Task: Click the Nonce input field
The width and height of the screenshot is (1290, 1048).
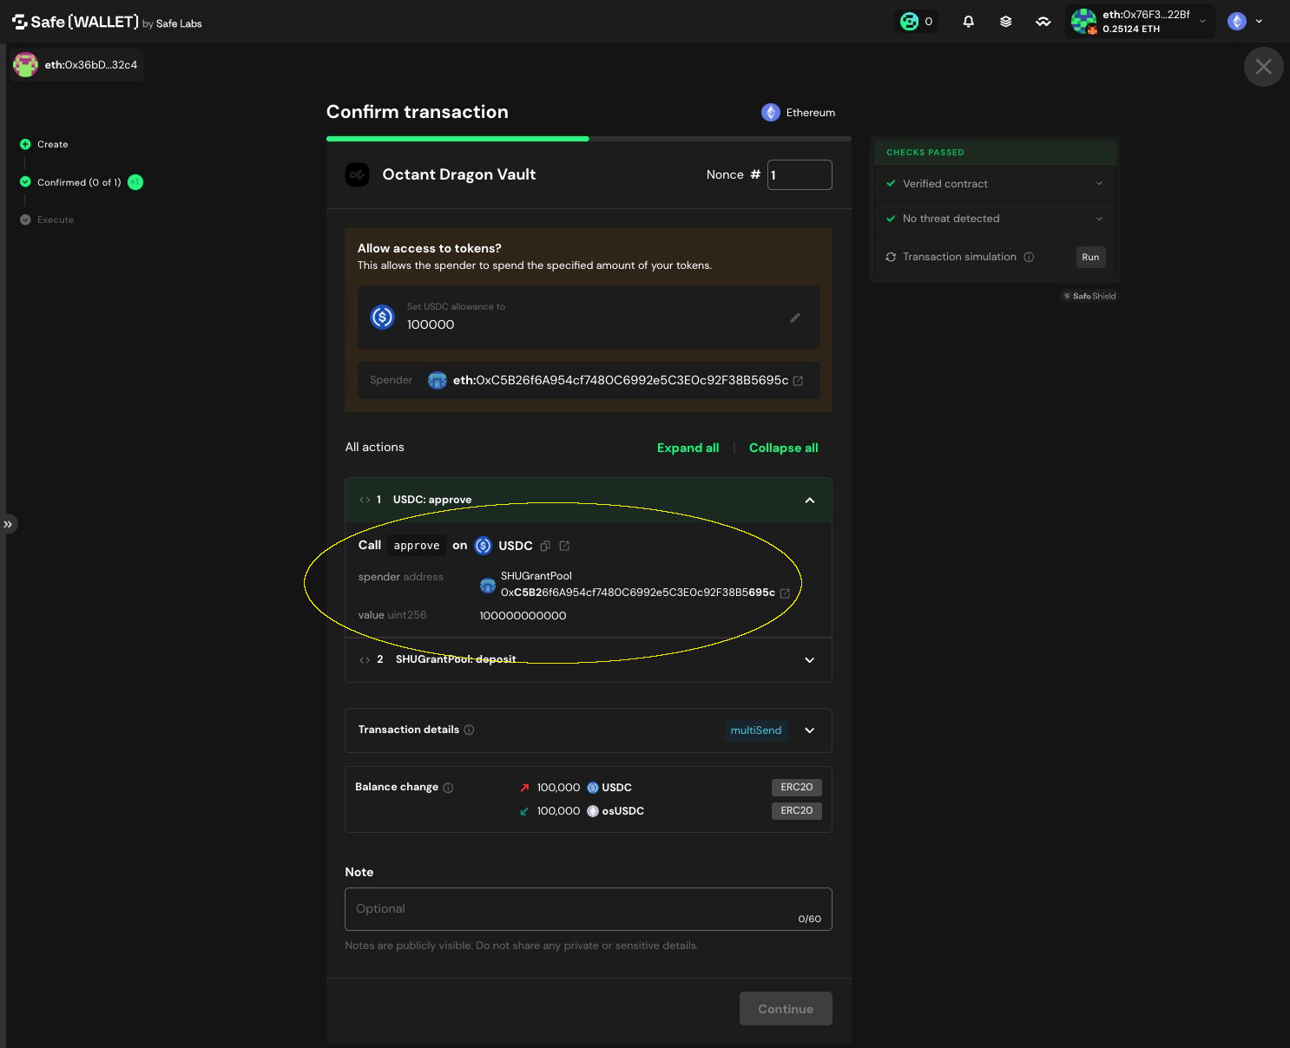Action: pos(800,174)
